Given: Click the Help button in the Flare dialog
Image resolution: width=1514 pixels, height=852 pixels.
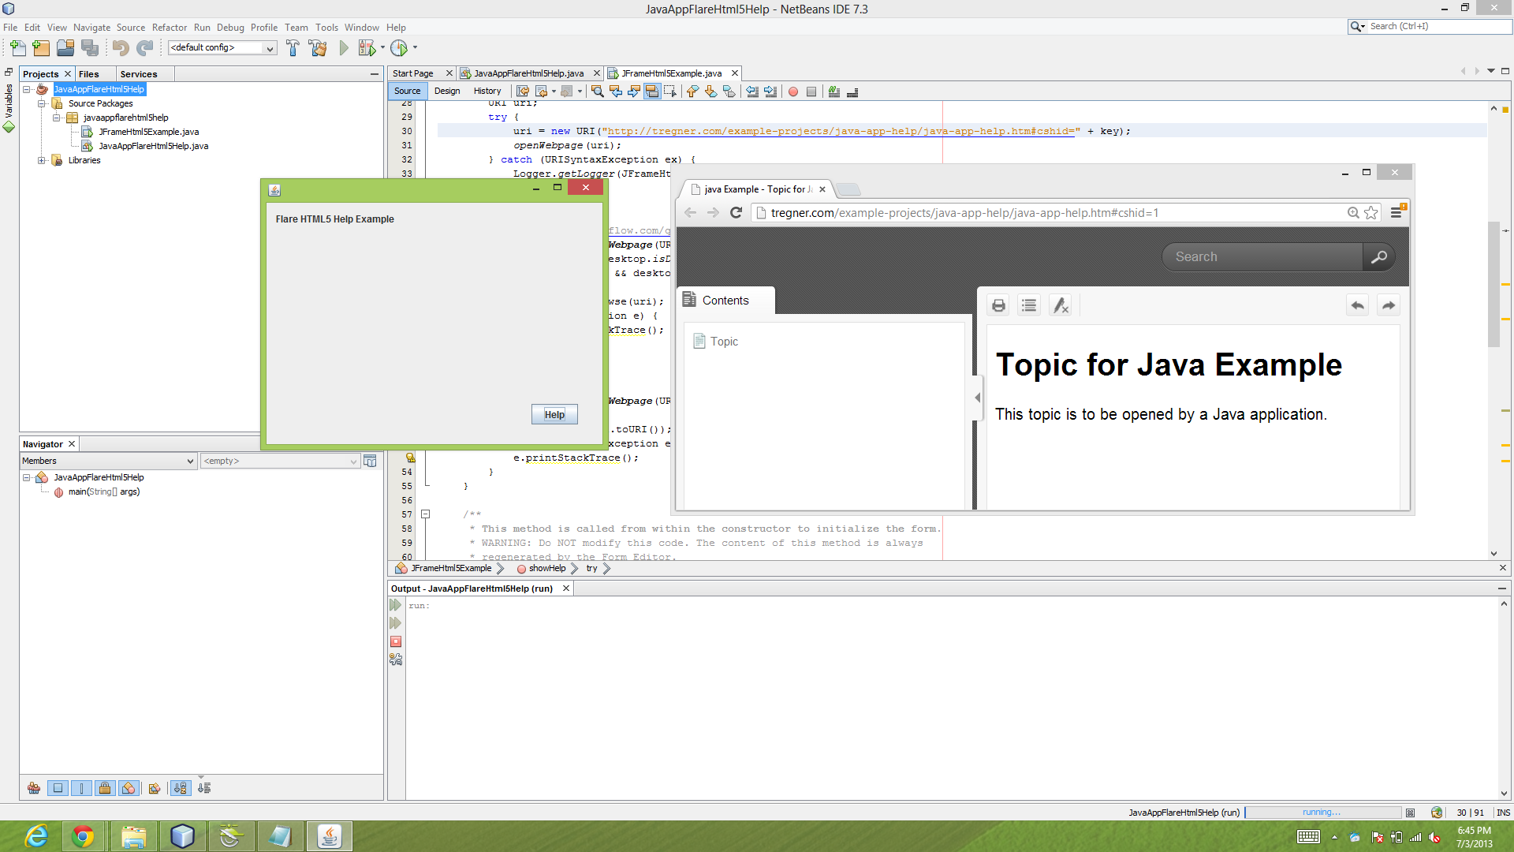Looking at the screenshot, I should click(x=554, y=413).
